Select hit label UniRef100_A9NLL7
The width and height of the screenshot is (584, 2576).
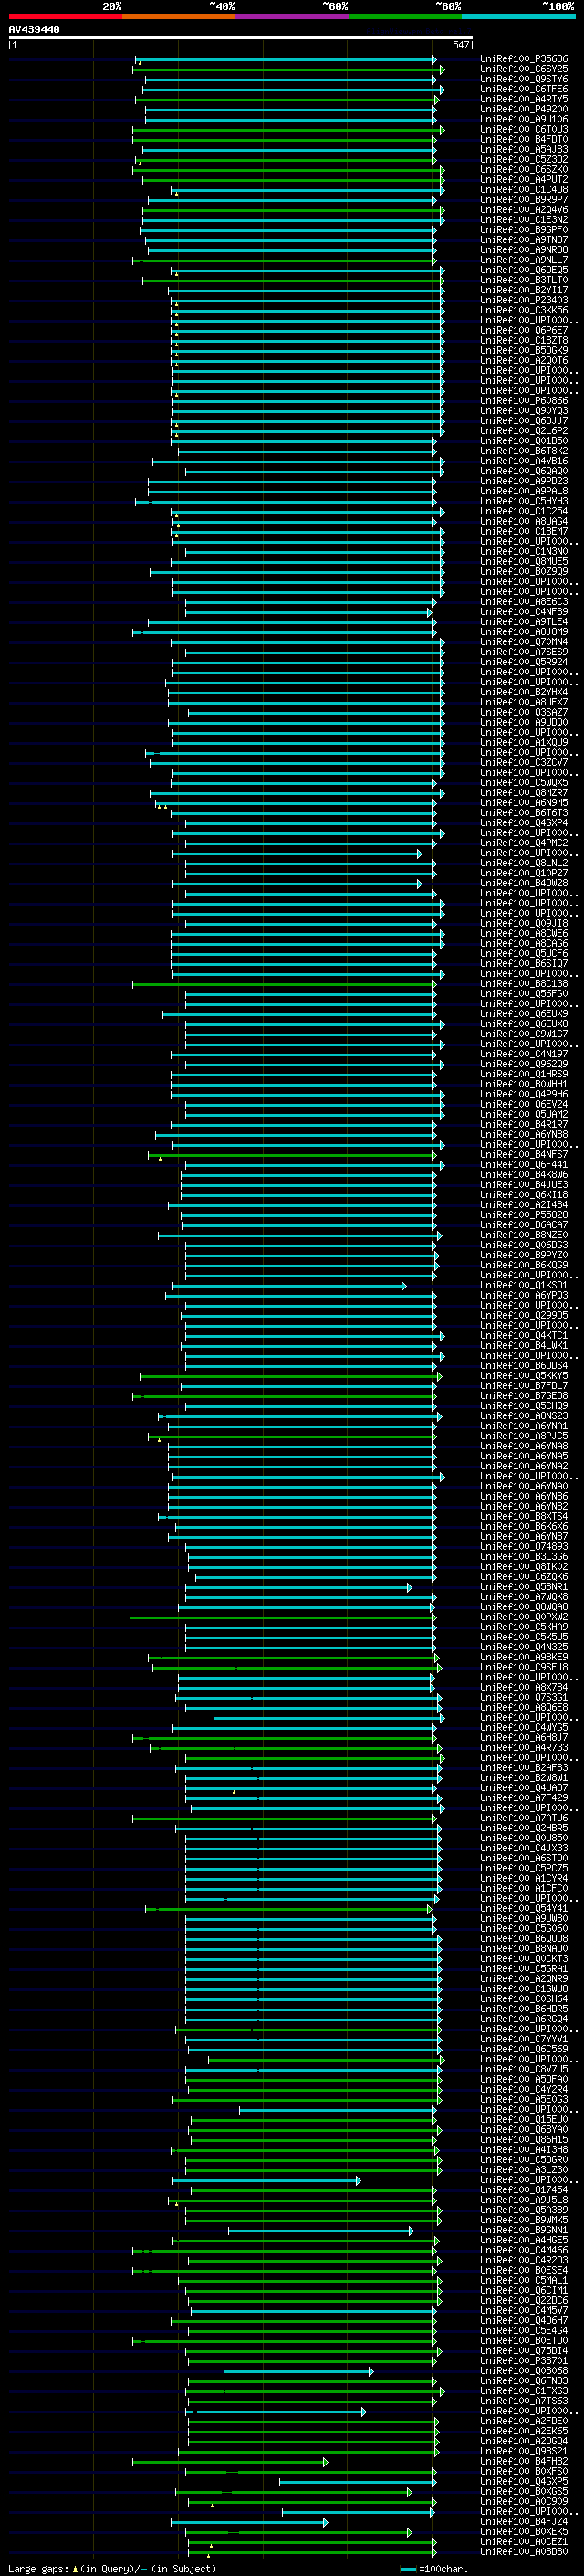click(524, 260)
